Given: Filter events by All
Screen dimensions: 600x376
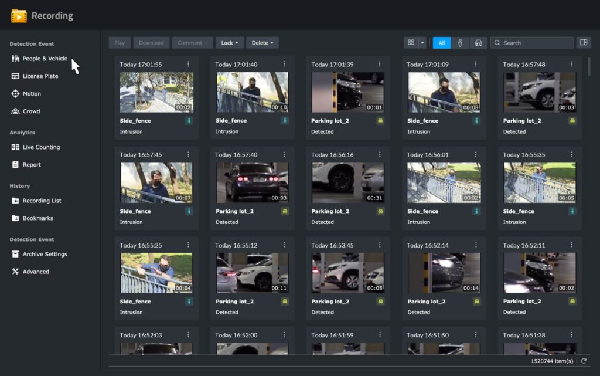Looking at the screenshot, I should click(x=442, y=43).
